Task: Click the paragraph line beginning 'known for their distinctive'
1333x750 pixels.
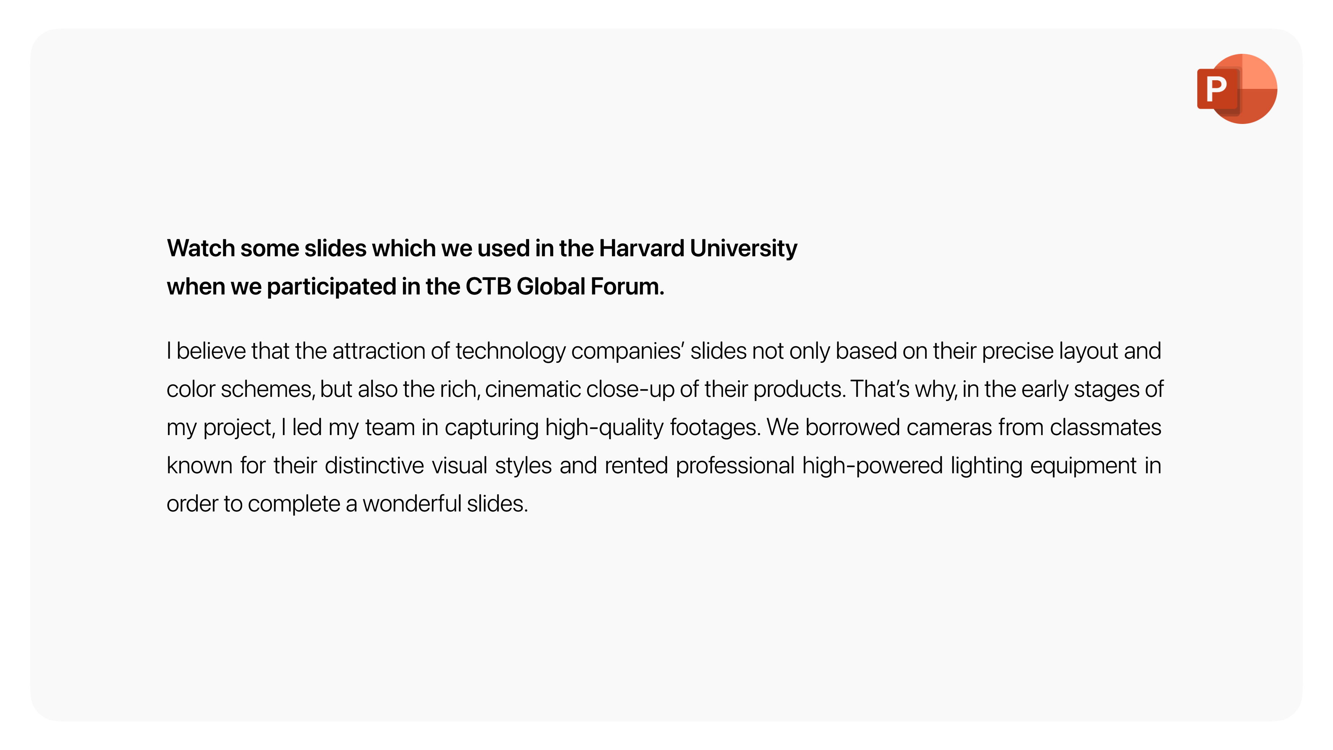Action: coord(664,466)
